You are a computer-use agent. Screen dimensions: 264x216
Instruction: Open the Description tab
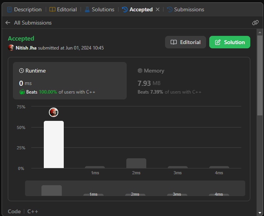tap(24, 9)
